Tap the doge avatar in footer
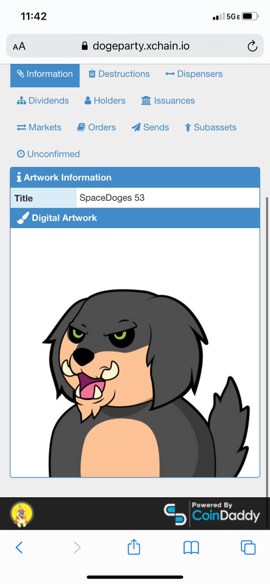The width and height of the screenshot is (270, 584). click(22, 514)
